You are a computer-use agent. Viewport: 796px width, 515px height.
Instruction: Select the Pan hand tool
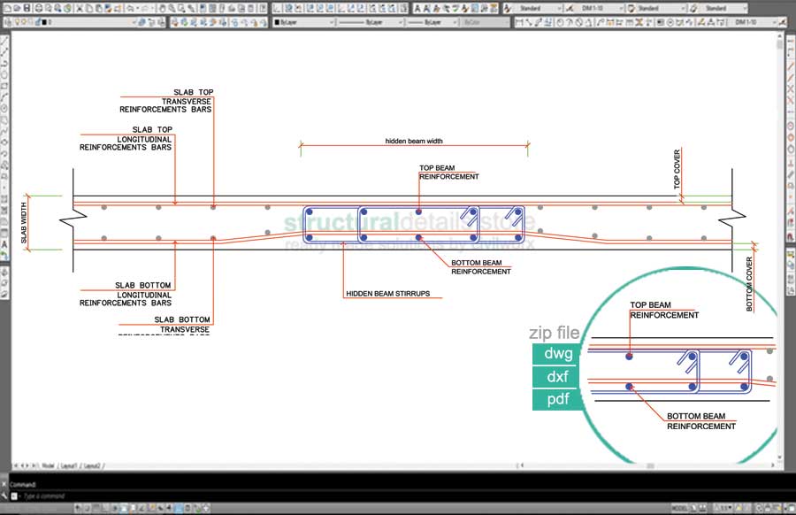pos(162,8)
